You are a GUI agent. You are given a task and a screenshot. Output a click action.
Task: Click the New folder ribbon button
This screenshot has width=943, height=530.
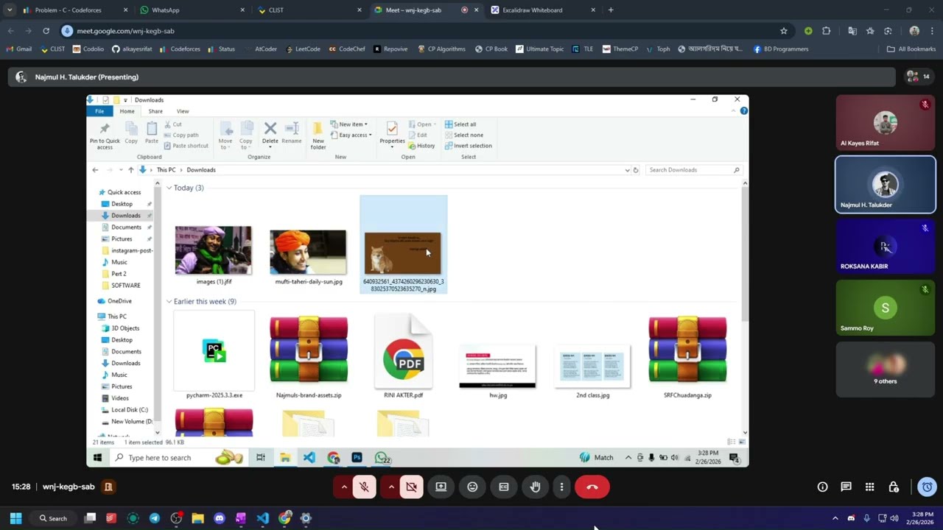(x=318, y=135)
